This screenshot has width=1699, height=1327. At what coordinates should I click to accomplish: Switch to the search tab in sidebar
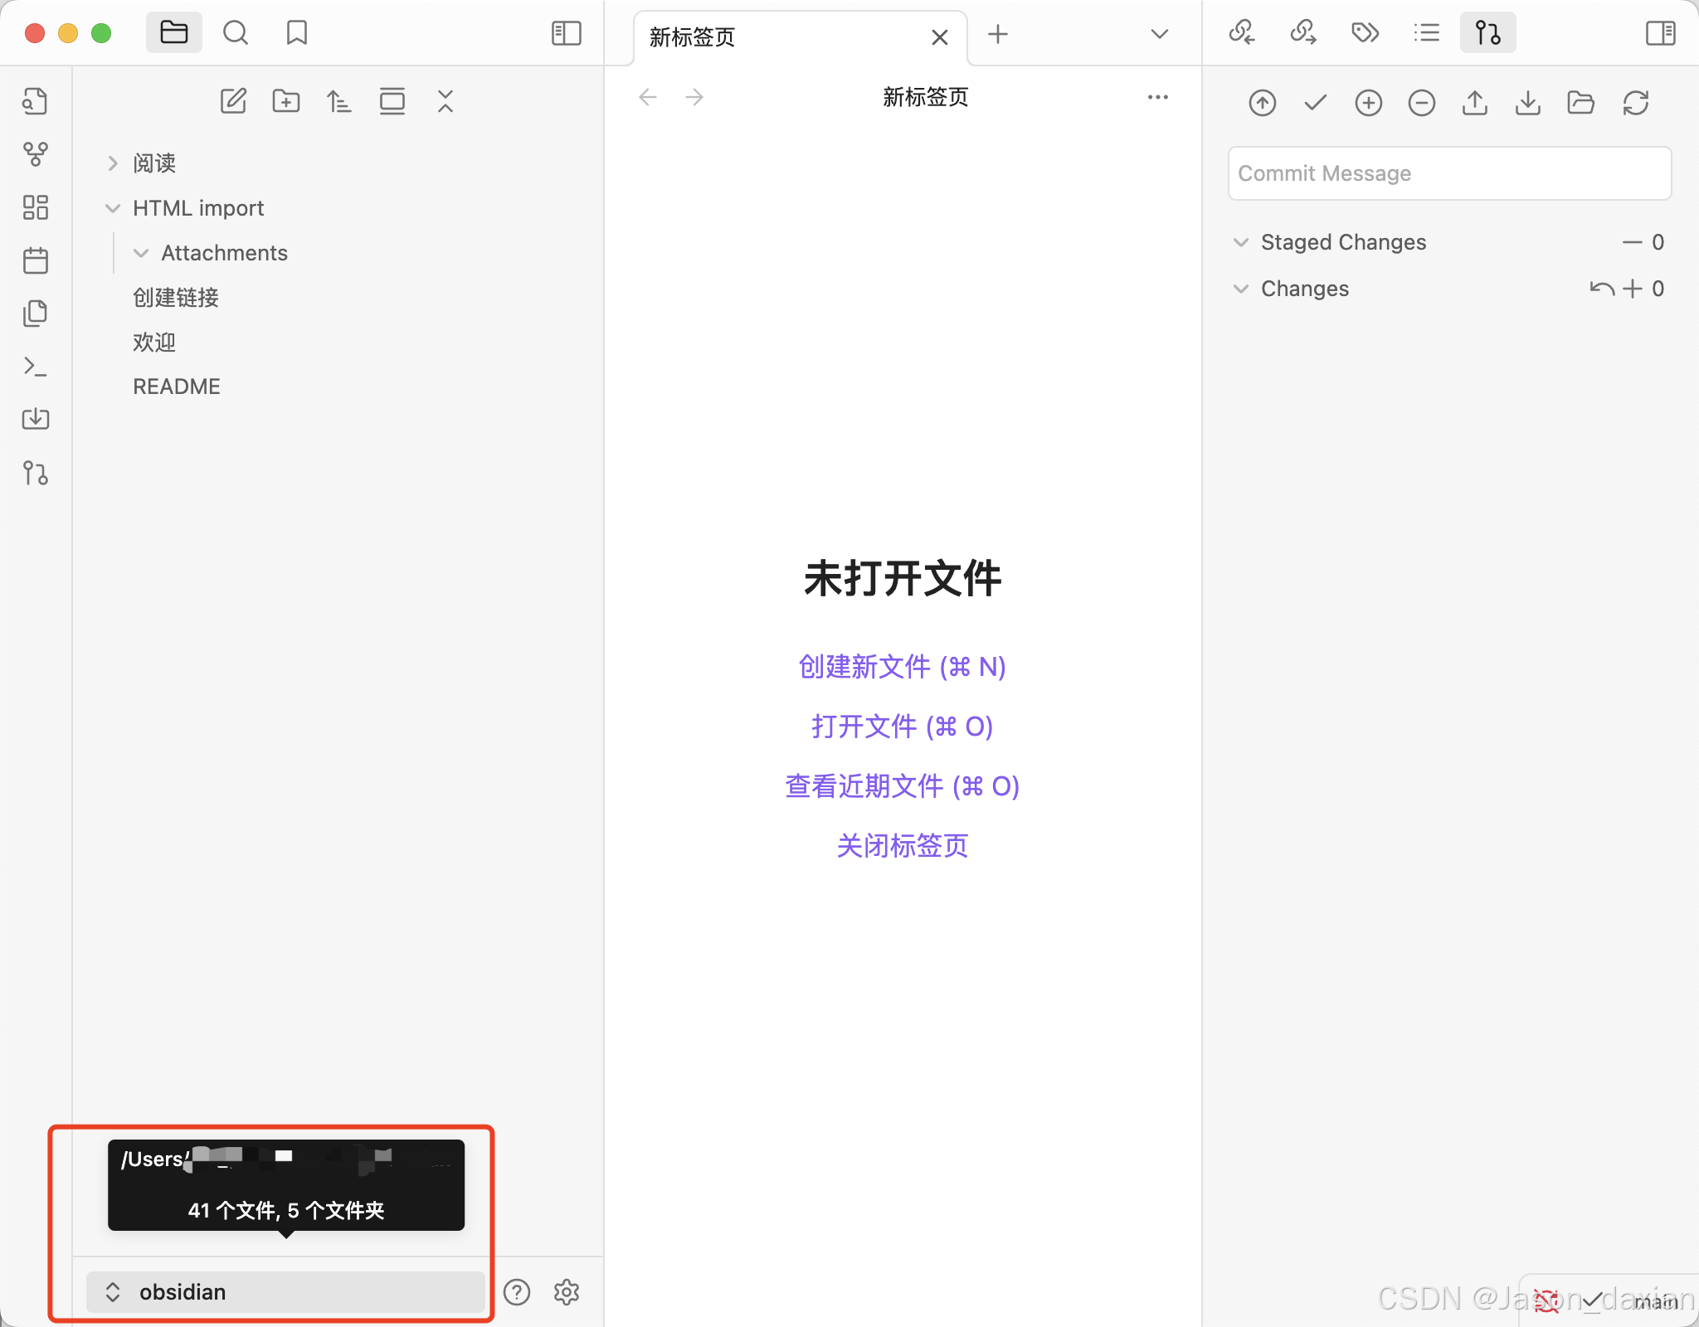coord(236,33)
